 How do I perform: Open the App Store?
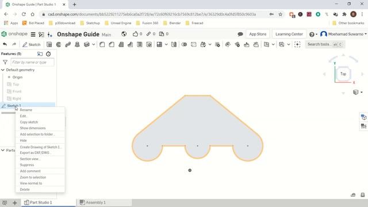click(x=258, y=34)
